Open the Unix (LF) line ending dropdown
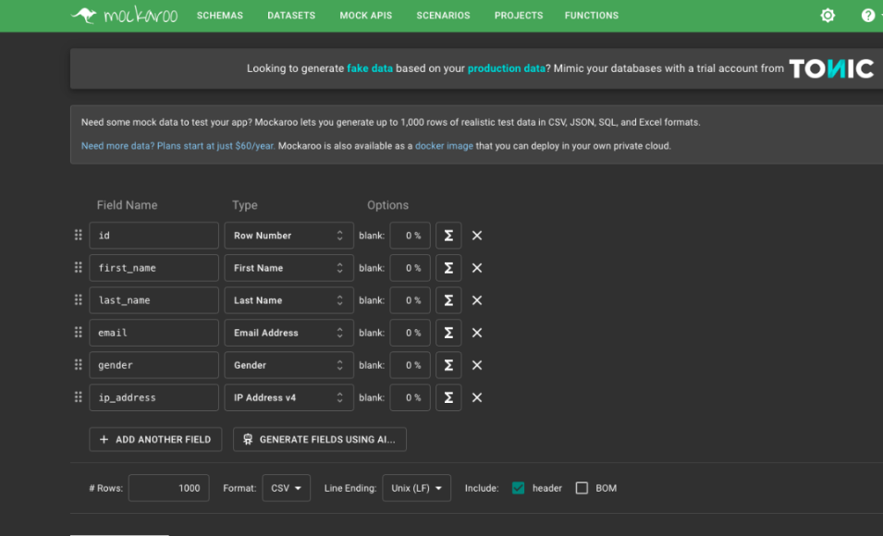 pyautogui.click(x=417, y=488)
